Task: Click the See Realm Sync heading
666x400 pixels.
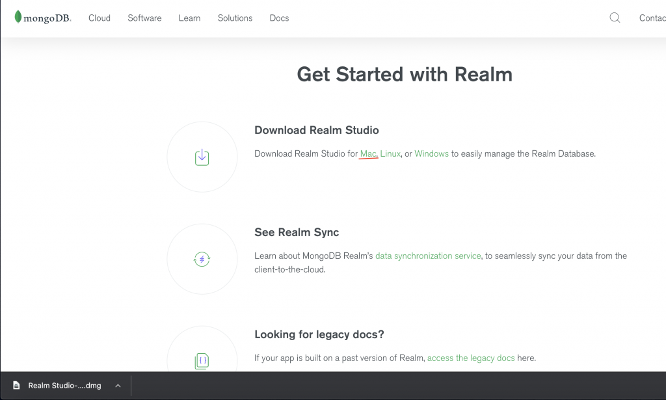Action: pyautogui.click(x=297, y=232)
